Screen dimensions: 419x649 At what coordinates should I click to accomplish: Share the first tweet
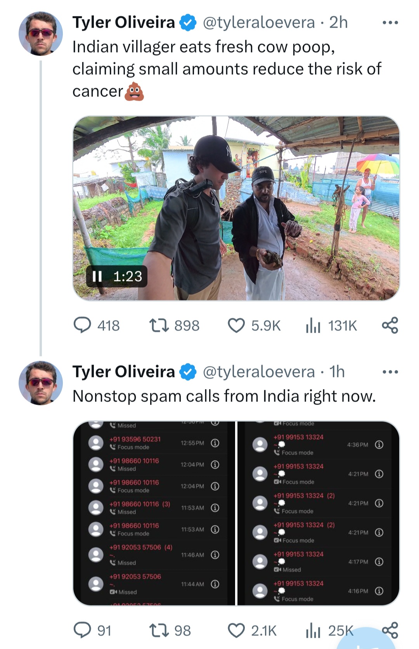pyautogui.click(x=390, y=325)
